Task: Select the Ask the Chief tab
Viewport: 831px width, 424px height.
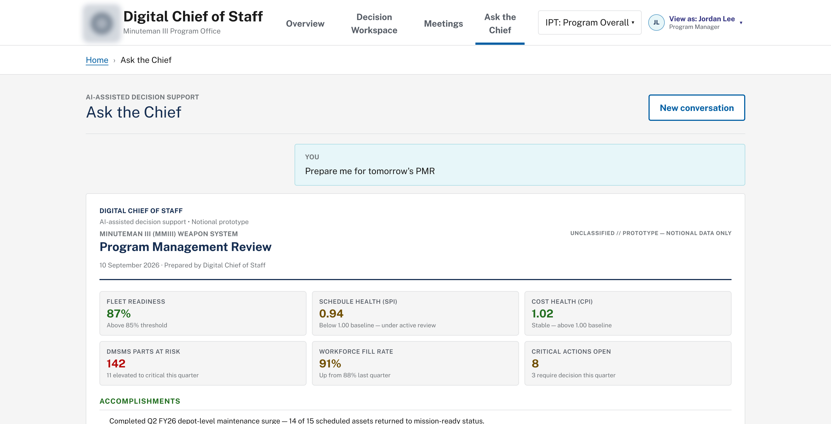Action: click(500, 24)
